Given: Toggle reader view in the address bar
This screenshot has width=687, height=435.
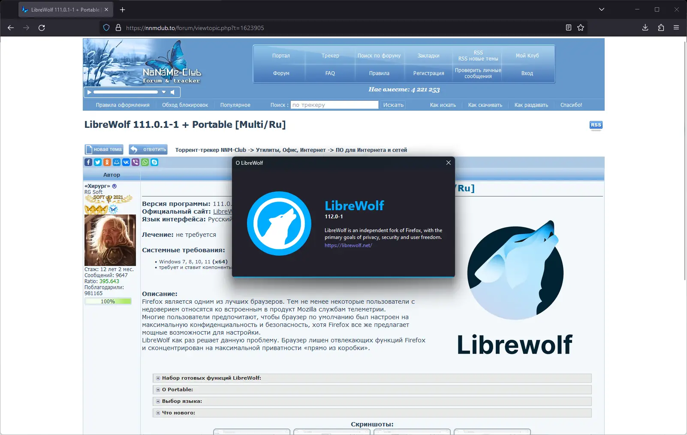Looking at the screenshot, I should click(x=569, y=28).
